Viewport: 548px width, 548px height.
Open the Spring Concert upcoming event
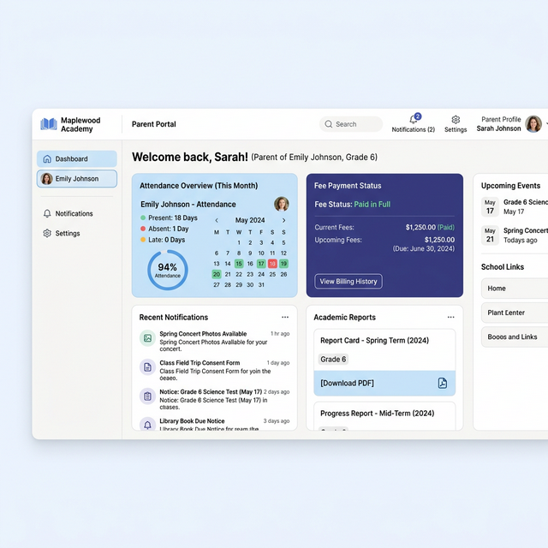[x=514, y=235]
